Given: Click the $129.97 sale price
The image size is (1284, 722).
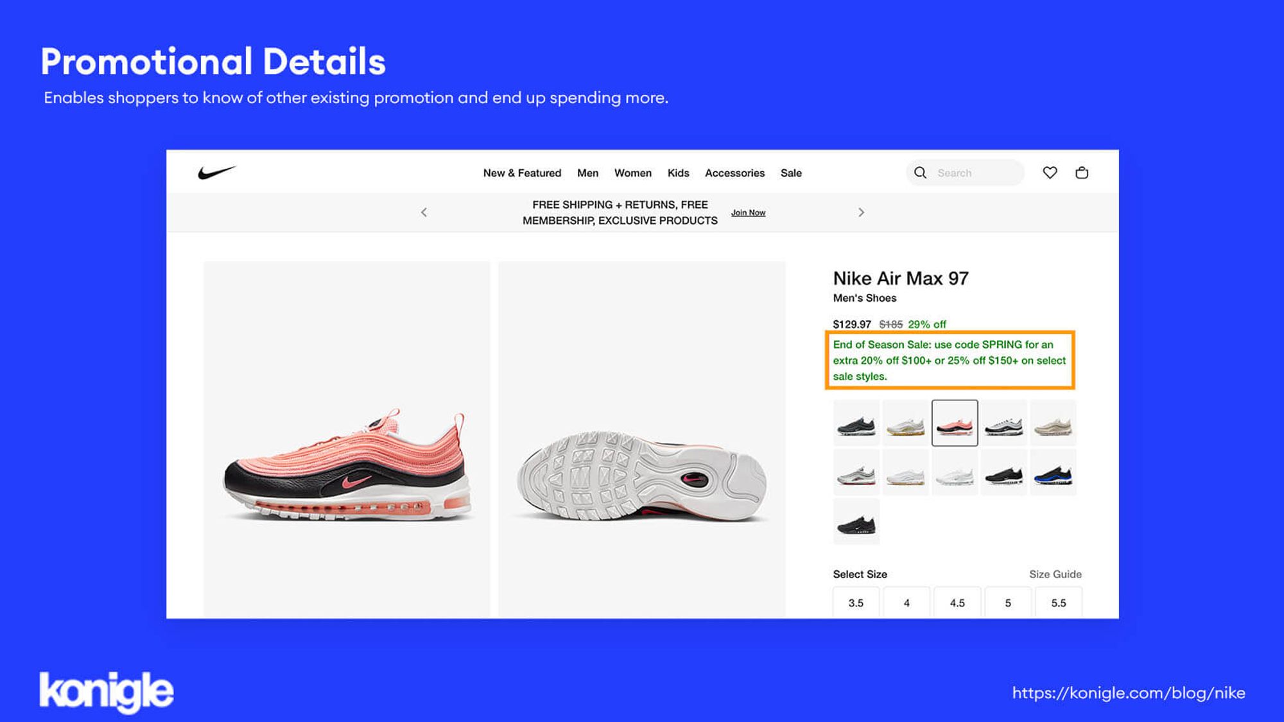Looking at the screenshot, I should 852,325.
